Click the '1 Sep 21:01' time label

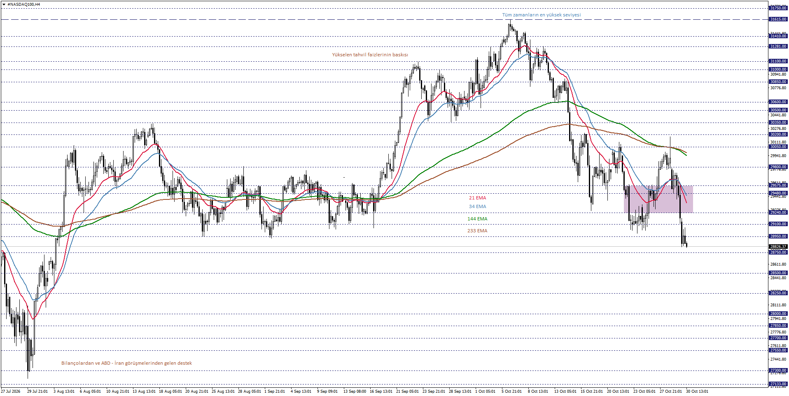pos(275,391)
